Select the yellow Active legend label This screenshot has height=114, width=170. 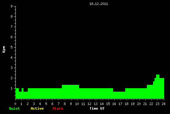(x=37, y=108)
